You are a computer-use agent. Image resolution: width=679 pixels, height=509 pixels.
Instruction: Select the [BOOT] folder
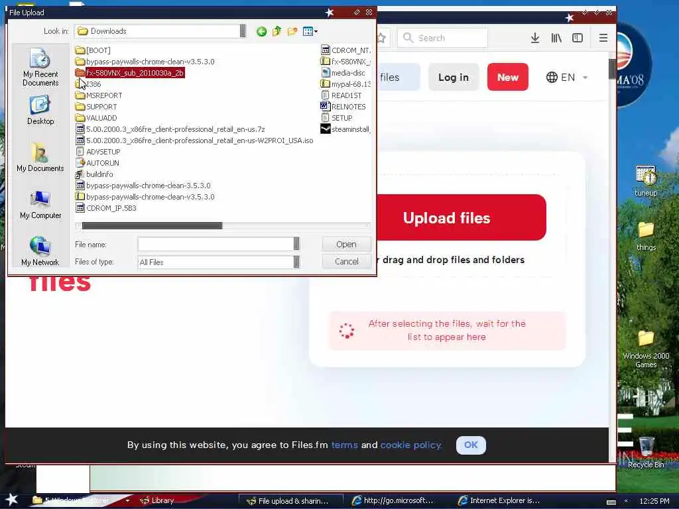(x=93, y=50)
